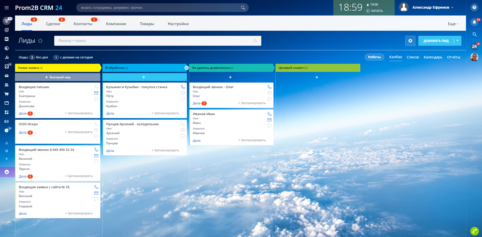Click the mail icon in left sidebar
Image resolution: width=482 pixels, height=237 pixels.
(x=7, y=76)
